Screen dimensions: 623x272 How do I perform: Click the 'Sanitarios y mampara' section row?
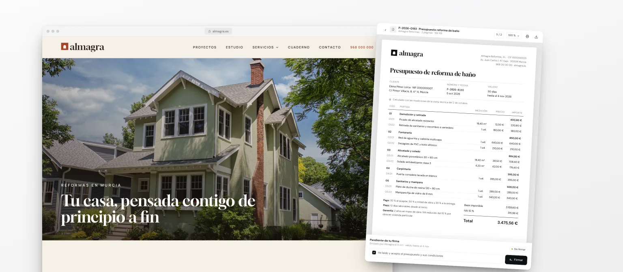[452, 183]
